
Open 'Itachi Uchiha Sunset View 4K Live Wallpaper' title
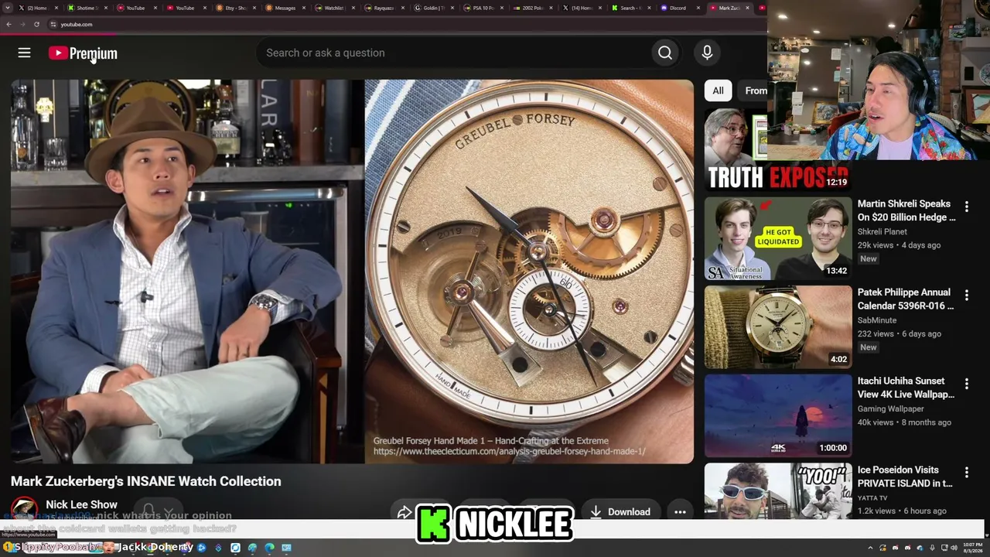pyautogui.click(x=906, y=388)
